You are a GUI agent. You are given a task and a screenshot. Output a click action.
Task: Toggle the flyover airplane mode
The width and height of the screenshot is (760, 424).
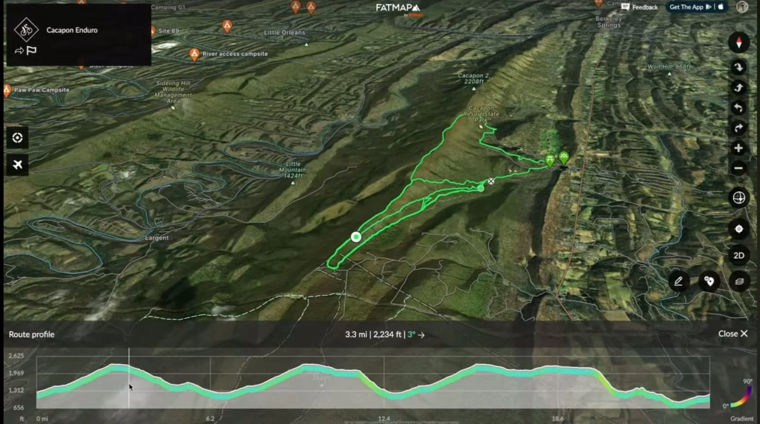coord(17,165)
